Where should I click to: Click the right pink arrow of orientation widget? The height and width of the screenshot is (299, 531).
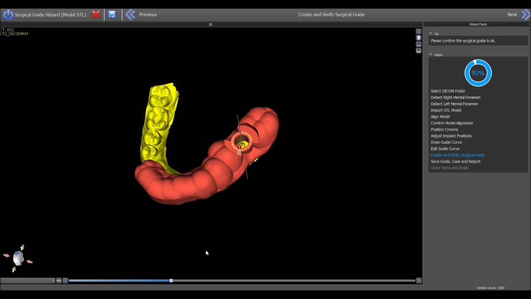29,262
